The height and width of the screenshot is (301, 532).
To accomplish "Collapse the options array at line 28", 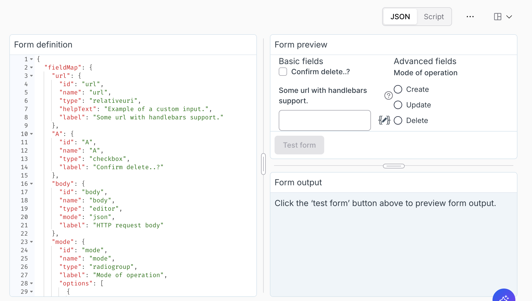I will (x=31, y=283).
